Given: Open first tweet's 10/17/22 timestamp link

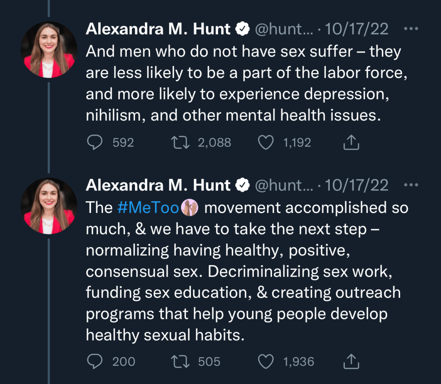Looking at the screenshot, I should point(357,29).
